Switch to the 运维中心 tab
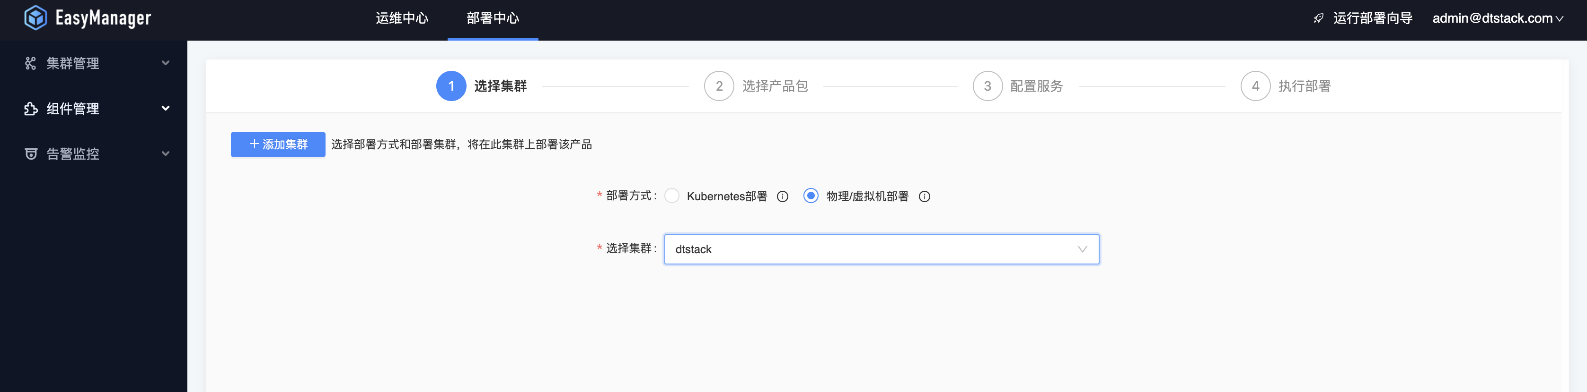1587x392 pixels. tap(402, 18)
